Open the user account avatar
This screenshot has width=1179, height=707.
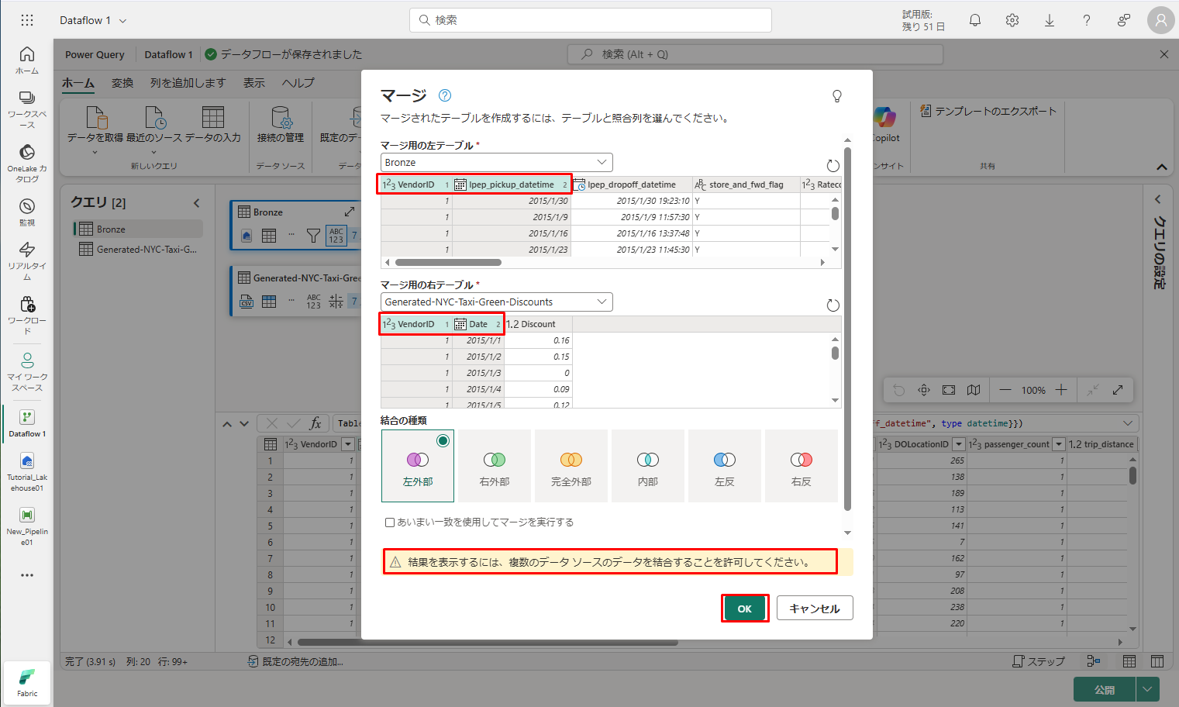click(1161, 20)
